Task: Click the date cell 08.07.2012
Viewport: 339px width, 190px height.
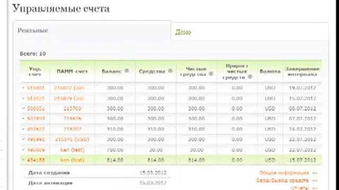Action: coord(302,109)
